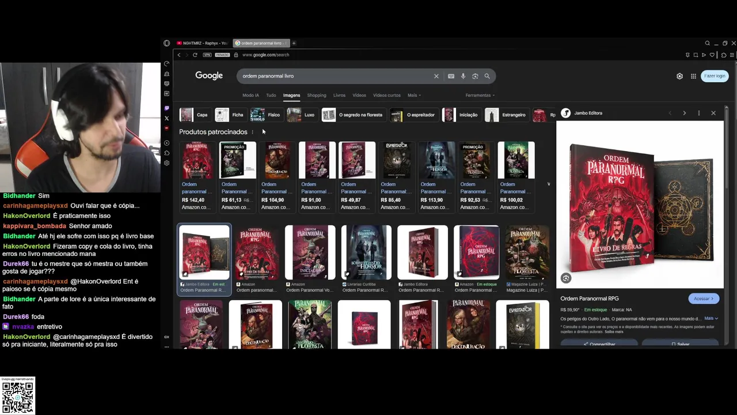The image size is (737, 415).
Task: Open sponsored product priced R$ 142,40
Action: [x=197, y=176]
